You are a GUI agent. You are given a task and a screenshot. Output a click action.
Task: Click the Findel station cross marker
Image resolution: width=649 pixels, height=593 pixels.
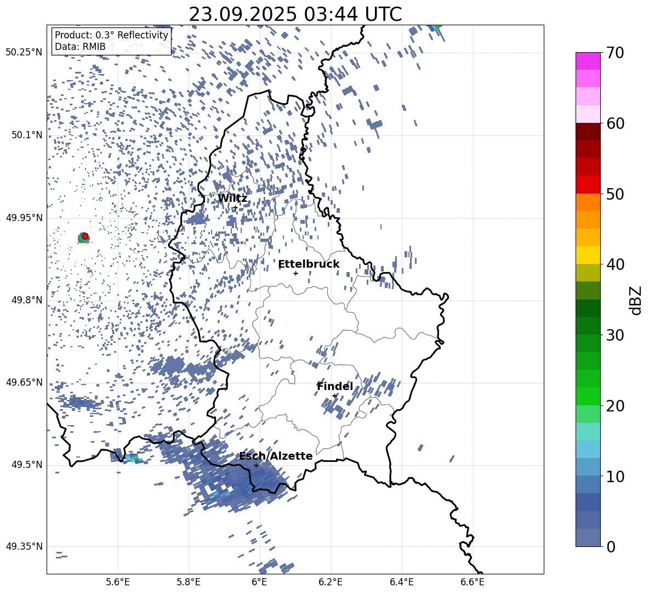[x=334, y=396]
